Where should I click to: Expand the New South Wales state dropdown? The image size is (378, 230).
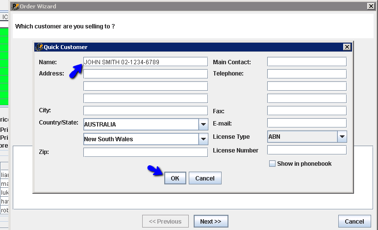click(x=203, y=139)
